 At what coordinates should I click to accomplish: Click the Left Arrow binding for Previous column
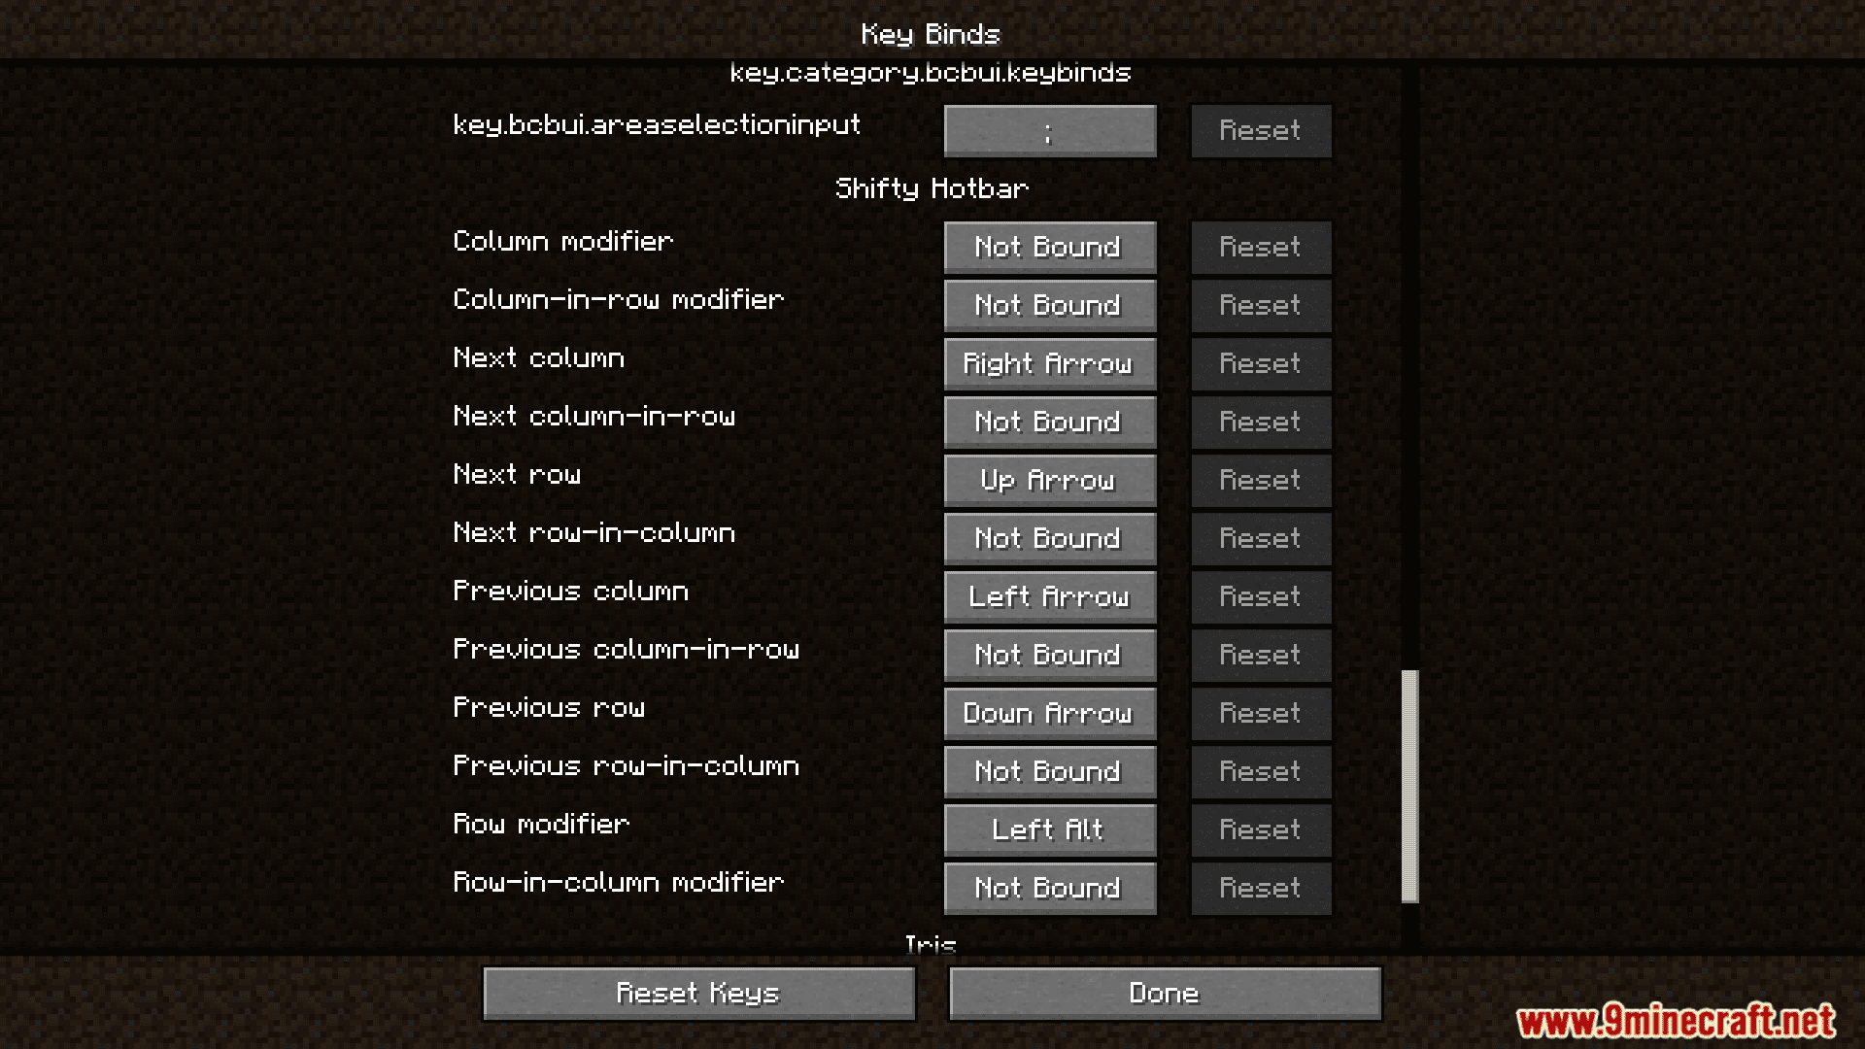[x=1048, y=595]
